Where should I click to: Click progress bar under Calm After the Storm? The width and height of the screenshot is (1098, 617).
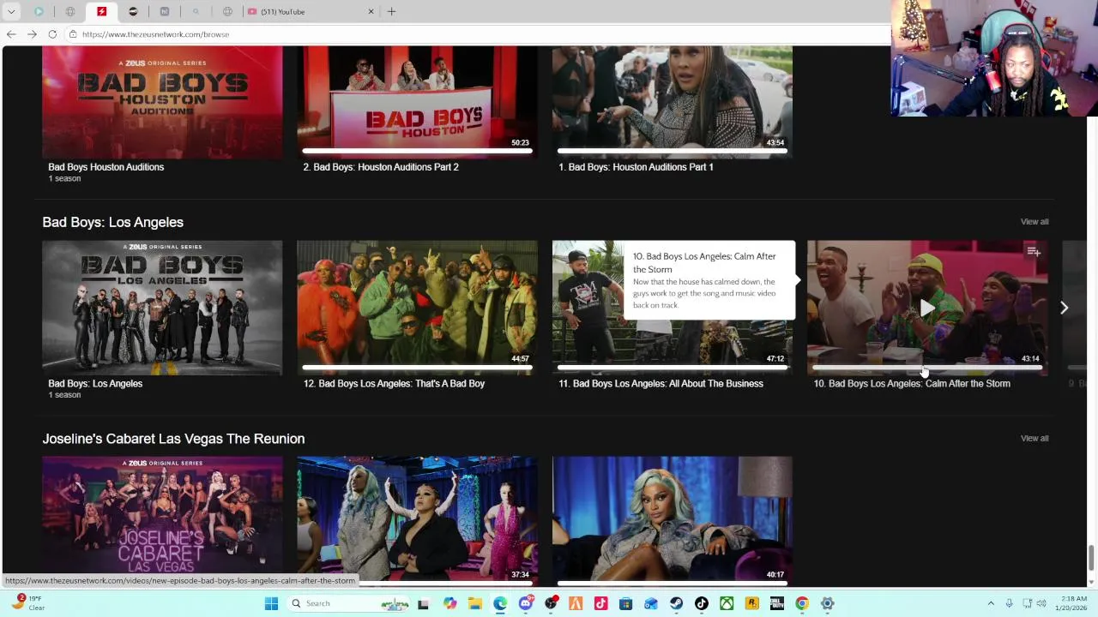click(x=927, y=368)
